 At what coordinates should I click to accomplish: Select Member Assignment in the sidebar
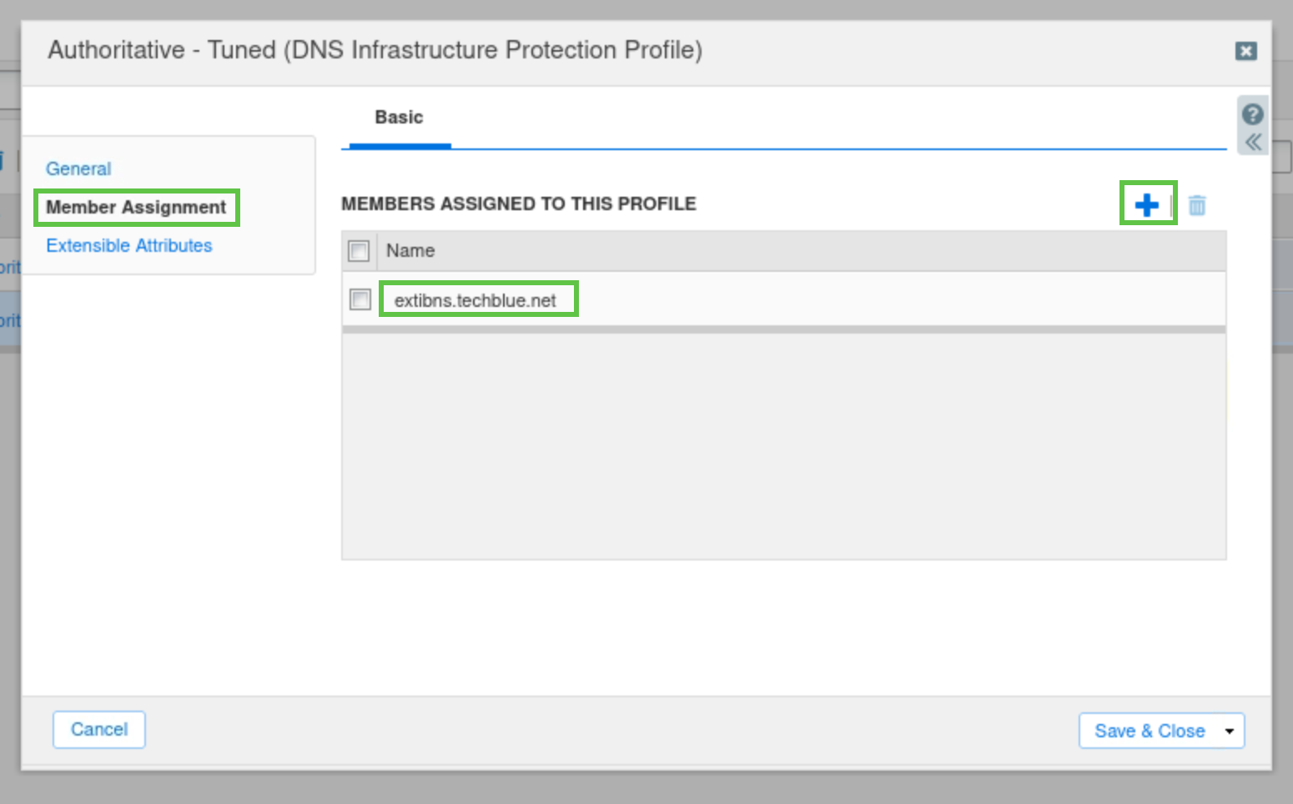pos(136,207)
